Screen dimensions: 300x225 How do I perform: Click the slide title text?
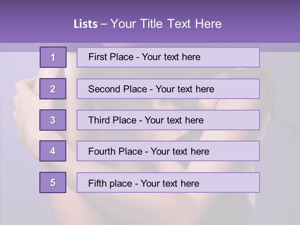[x=147, y=24]
